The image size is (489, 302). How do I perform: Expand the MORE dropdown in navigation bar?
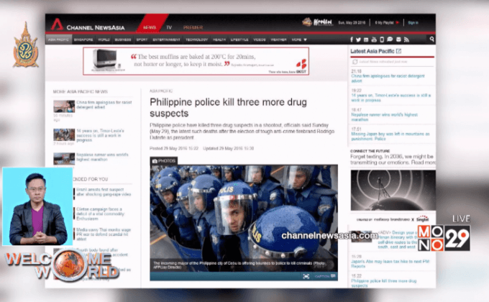click(x=299, y=40)
